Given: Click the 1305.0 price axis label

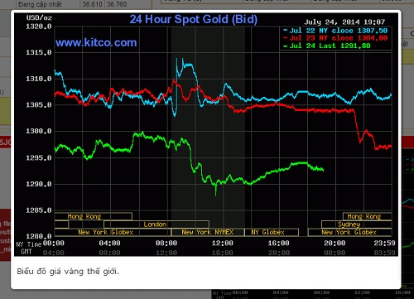Looking at the screenshot, I should coord(39,105).
